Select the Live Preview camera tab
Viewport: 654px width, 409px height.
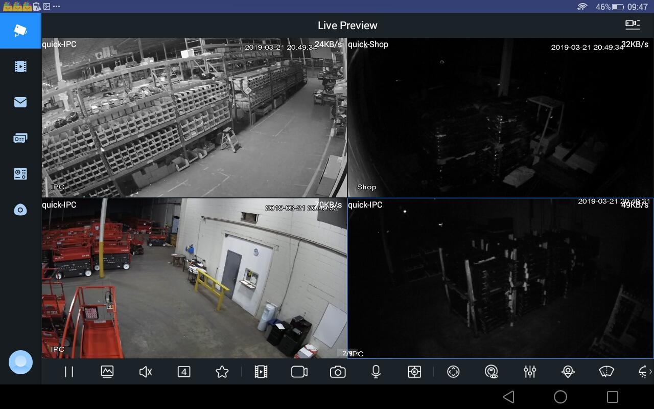pos(20,31)
